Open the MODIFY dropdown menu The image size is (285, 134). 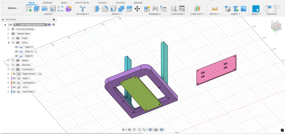[x=117, y=14]
